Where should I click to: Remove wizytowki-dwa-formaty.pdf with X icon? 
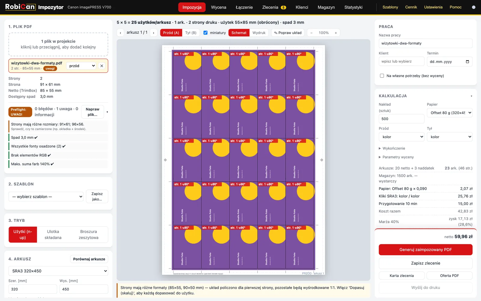click(x=102, y=66)
